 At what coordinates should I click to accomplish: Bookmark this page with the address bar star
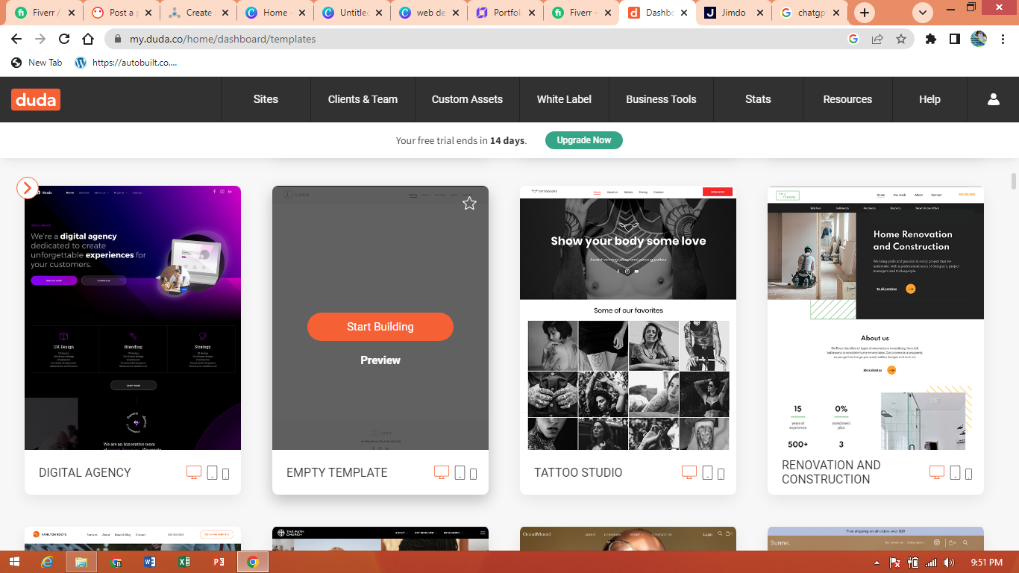click(901, 39)
